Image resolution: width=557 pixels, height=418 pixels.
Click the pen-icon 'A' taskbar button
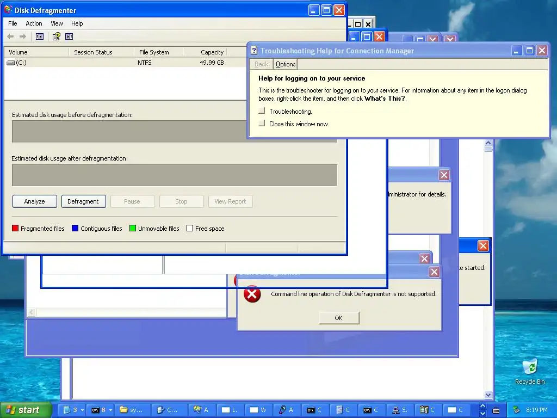click(x=286, y=410)
